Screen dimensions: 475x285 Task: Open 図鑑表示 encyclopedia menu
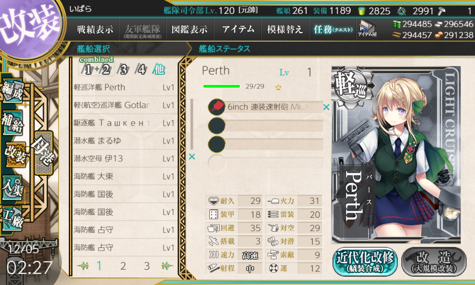click(190, 29)
